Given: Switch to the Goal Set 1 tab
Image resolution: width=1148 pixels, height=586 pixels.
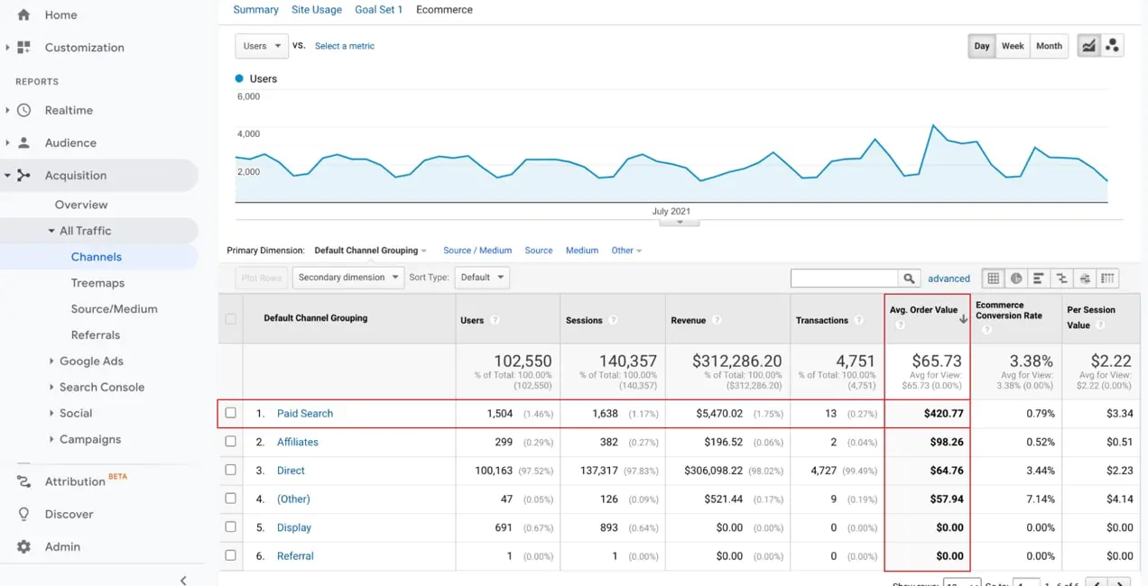Looking at the screenshot, I should [379, 10].
